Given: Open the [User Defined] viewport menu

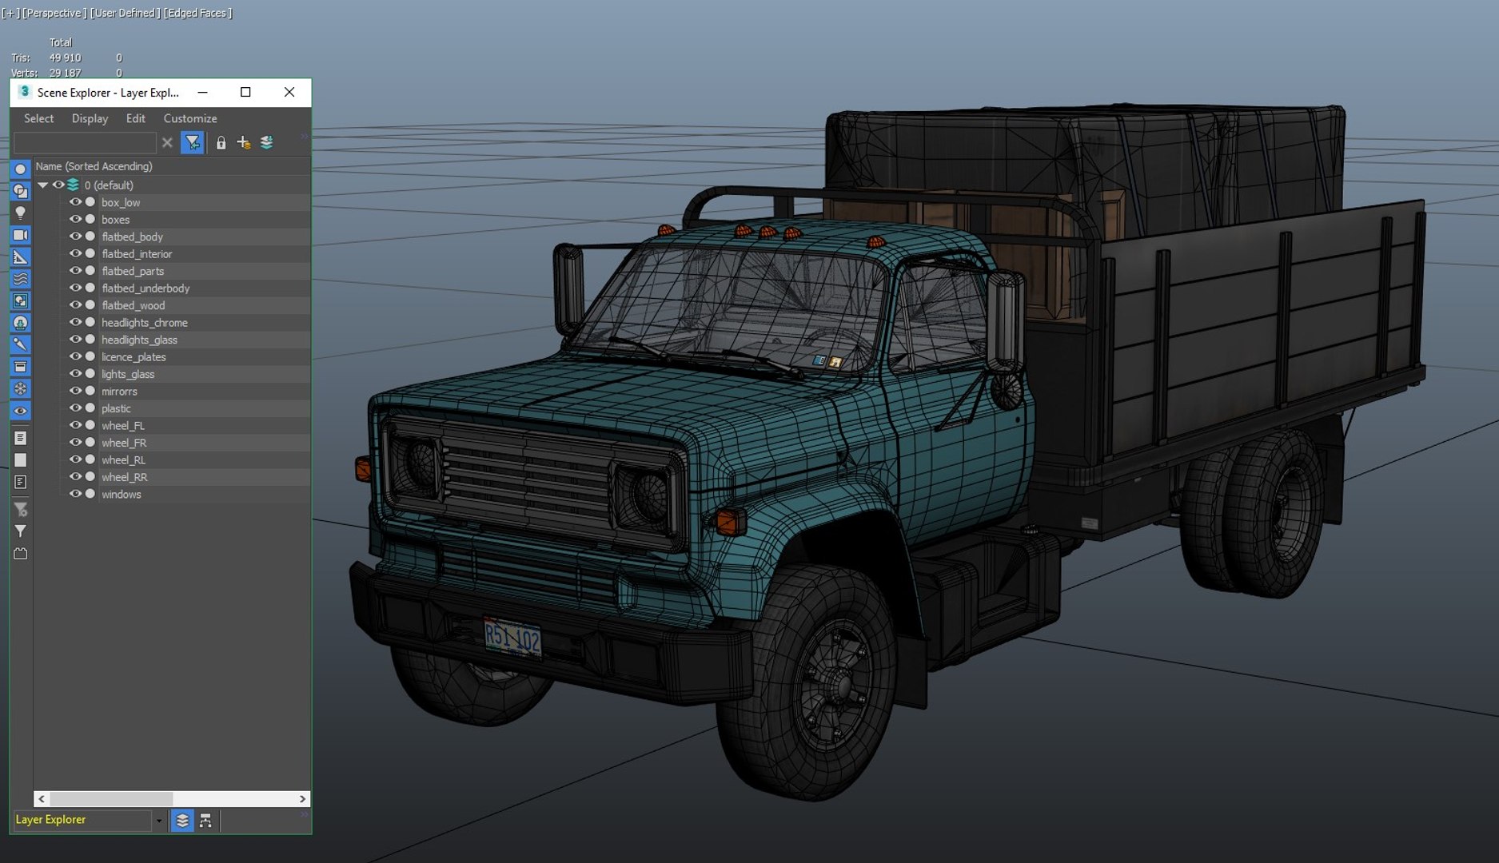Looking at the screenshot, I should tap(125, 13).
